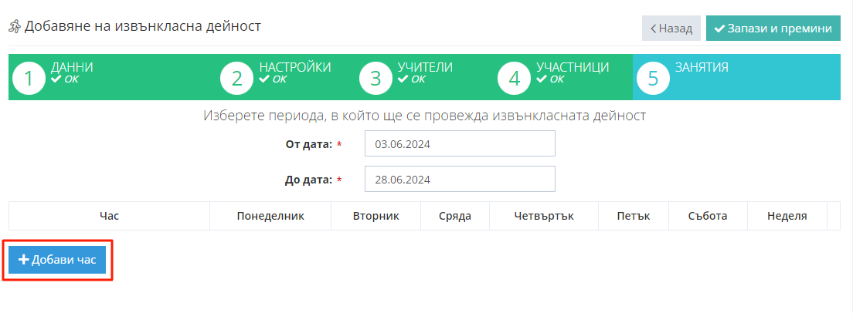The image size is (853, 313).
Task: Click step 2 number circle
Action: pos(237,79)
